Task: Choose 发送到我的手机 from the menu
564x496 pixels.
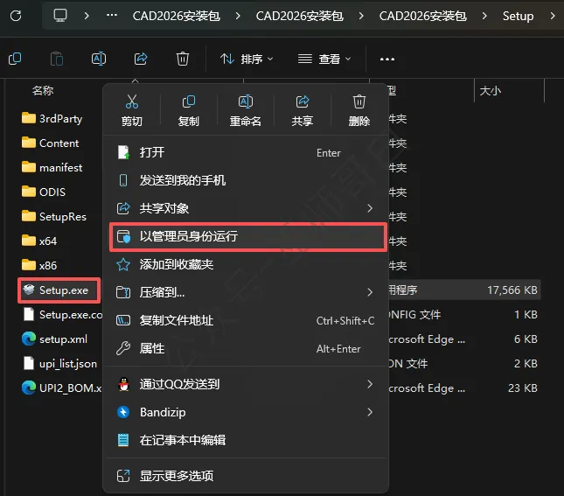Action: tap(246, 180)
